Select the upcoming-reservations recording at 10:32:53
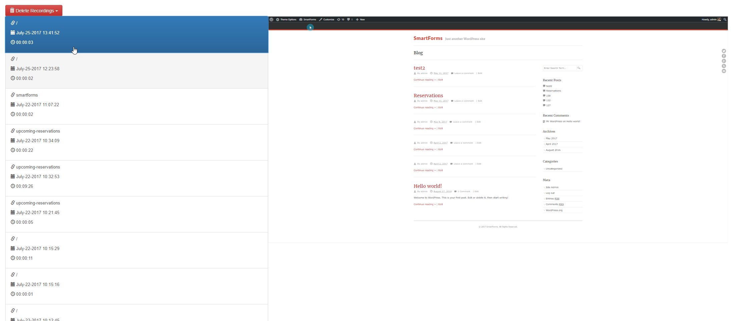Screen dimensions: 749x321 click(137, 178)
